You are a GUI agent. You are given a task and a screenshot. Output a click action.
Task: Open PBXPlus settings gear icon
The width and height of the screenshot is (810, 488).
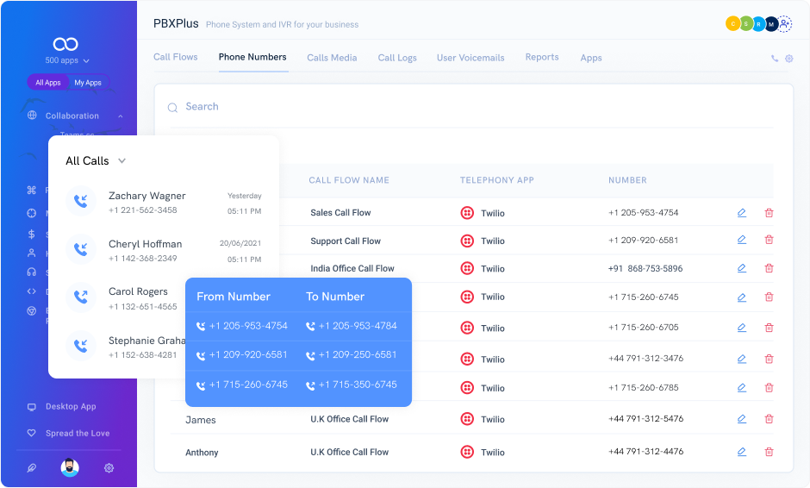tap(788, 59)
